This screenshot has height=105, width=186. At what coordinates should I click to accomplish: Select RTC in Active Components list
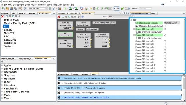pos(6,36)
